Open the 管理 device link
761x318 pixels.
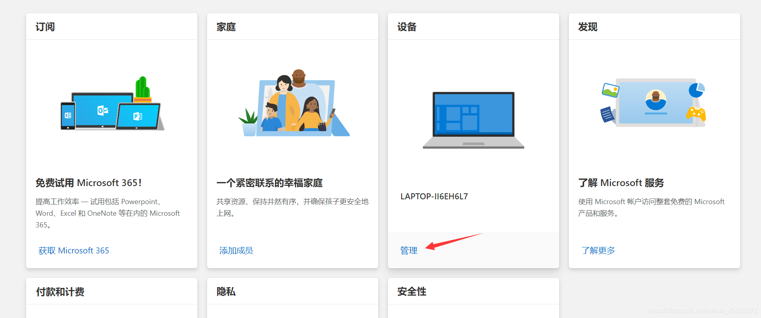[x=409, y=251]
